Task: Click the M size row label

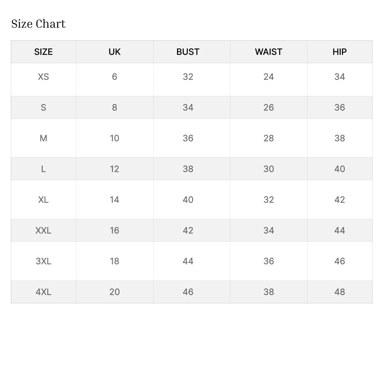Action: click(43, 138)
